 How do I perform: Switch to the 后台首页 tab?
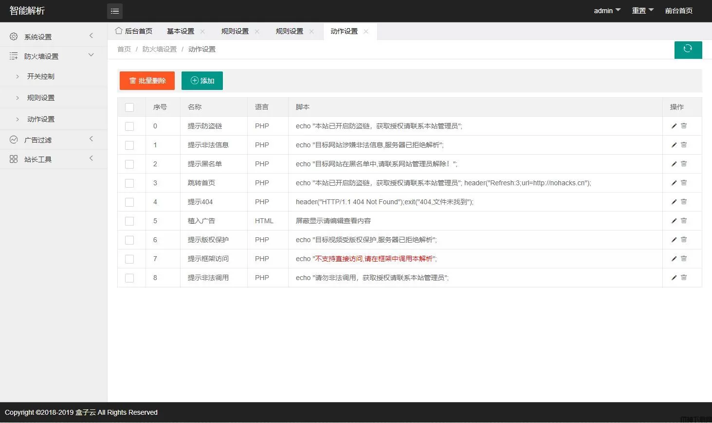pyautogui.click(x=134, y=31)
